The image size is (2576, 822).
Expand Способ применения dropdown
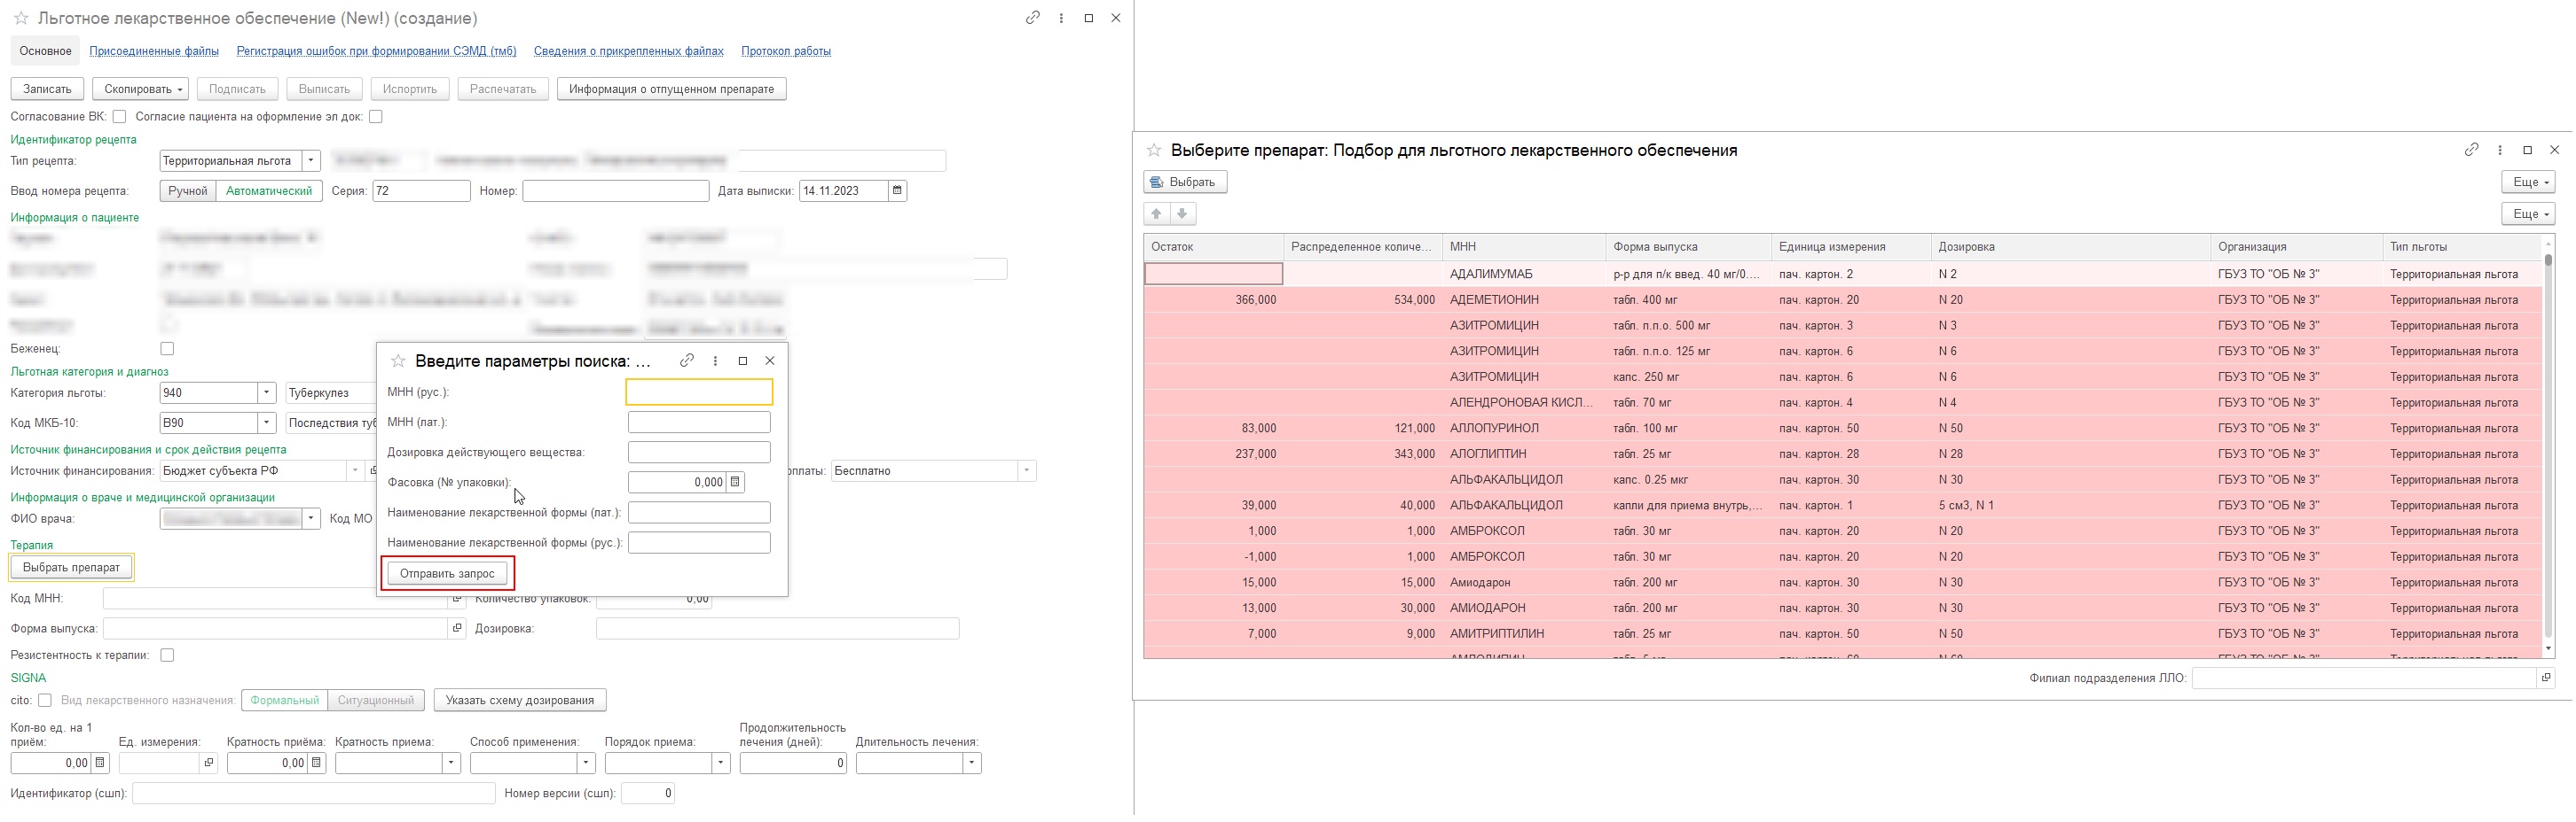[x=586, y=763]
